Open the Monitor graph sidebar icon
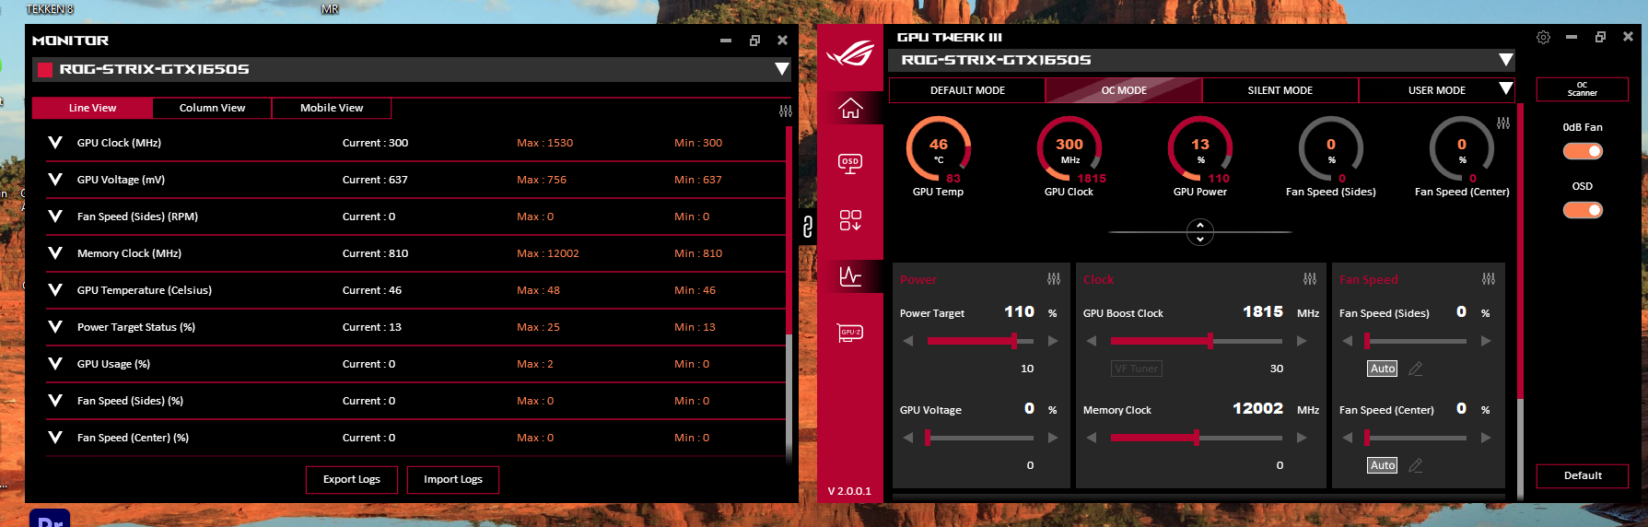The image size is (1648, 527). 850,275
